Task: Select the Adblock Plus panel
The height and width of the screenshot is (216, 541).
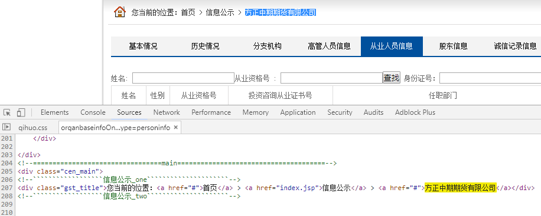Action: [x=415, y=112]
